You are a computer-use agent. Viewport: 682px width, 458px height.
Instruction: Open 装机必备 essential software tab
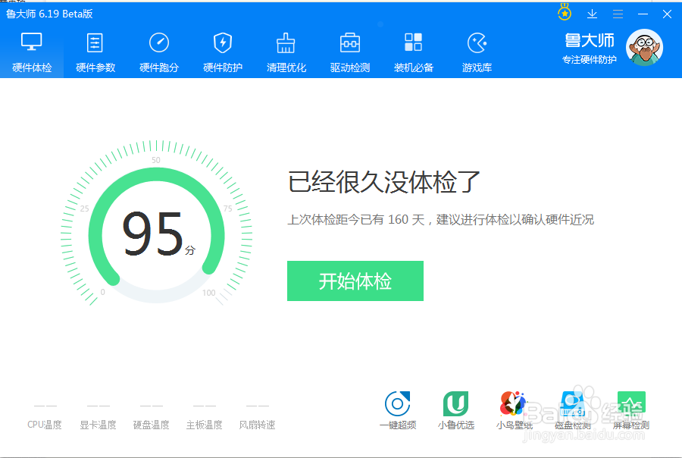tap(413, 52)
